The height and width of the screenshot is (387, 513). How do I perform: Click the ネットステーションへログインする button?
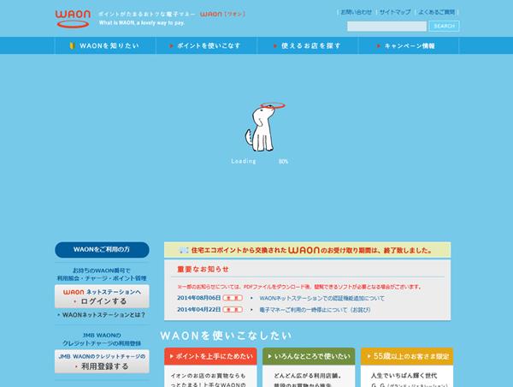click(x=102, y=296)
